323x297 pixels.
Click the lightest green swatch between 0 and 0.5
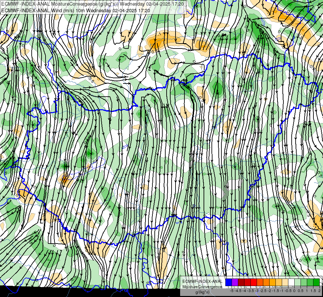tap(298, 282)
